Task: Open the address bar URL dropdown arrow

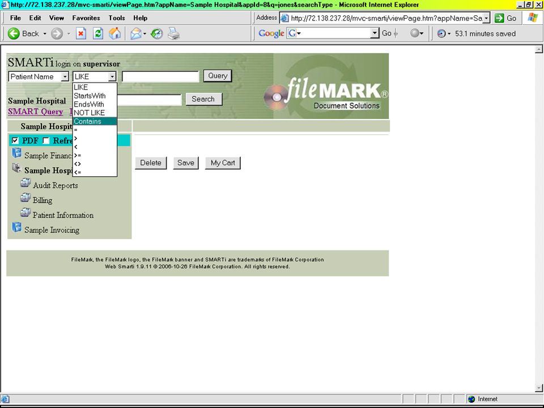Action: click(486, 18)
